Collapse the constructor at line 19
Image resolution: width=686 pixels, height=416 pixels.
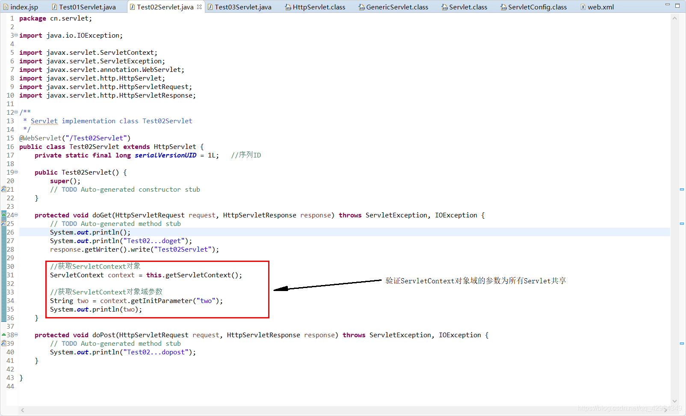[x=16, y=172]
